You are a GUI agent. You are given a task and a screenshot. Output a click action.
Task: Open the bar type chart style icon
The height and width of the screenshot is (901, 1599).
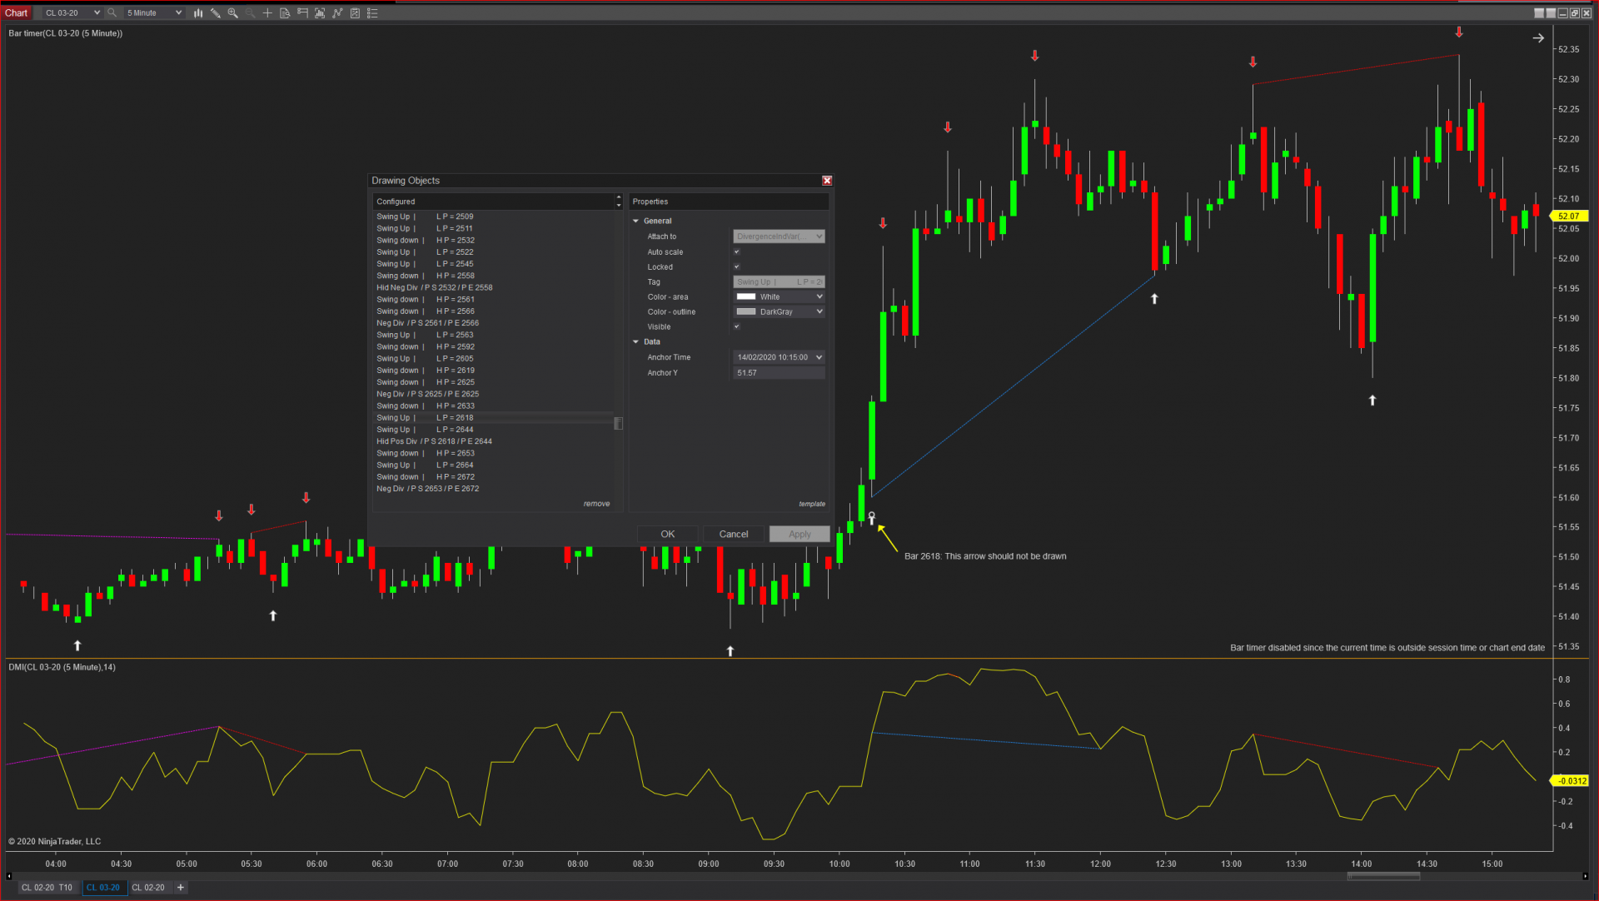tap(198, 13)
